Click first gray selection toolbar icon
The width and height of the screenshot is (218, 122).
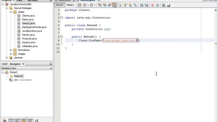pyautogui.click(x=85, y=5)
